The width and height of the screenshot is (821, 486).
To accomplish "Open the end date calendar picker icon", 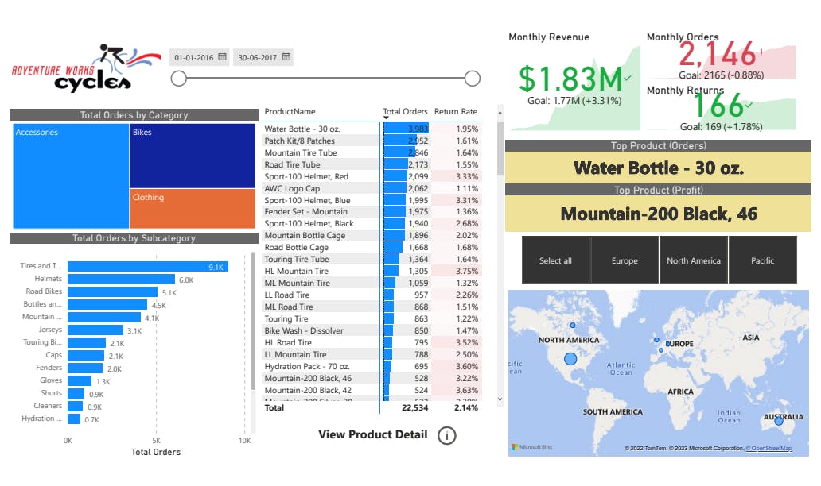I will [x=286, y=57].
